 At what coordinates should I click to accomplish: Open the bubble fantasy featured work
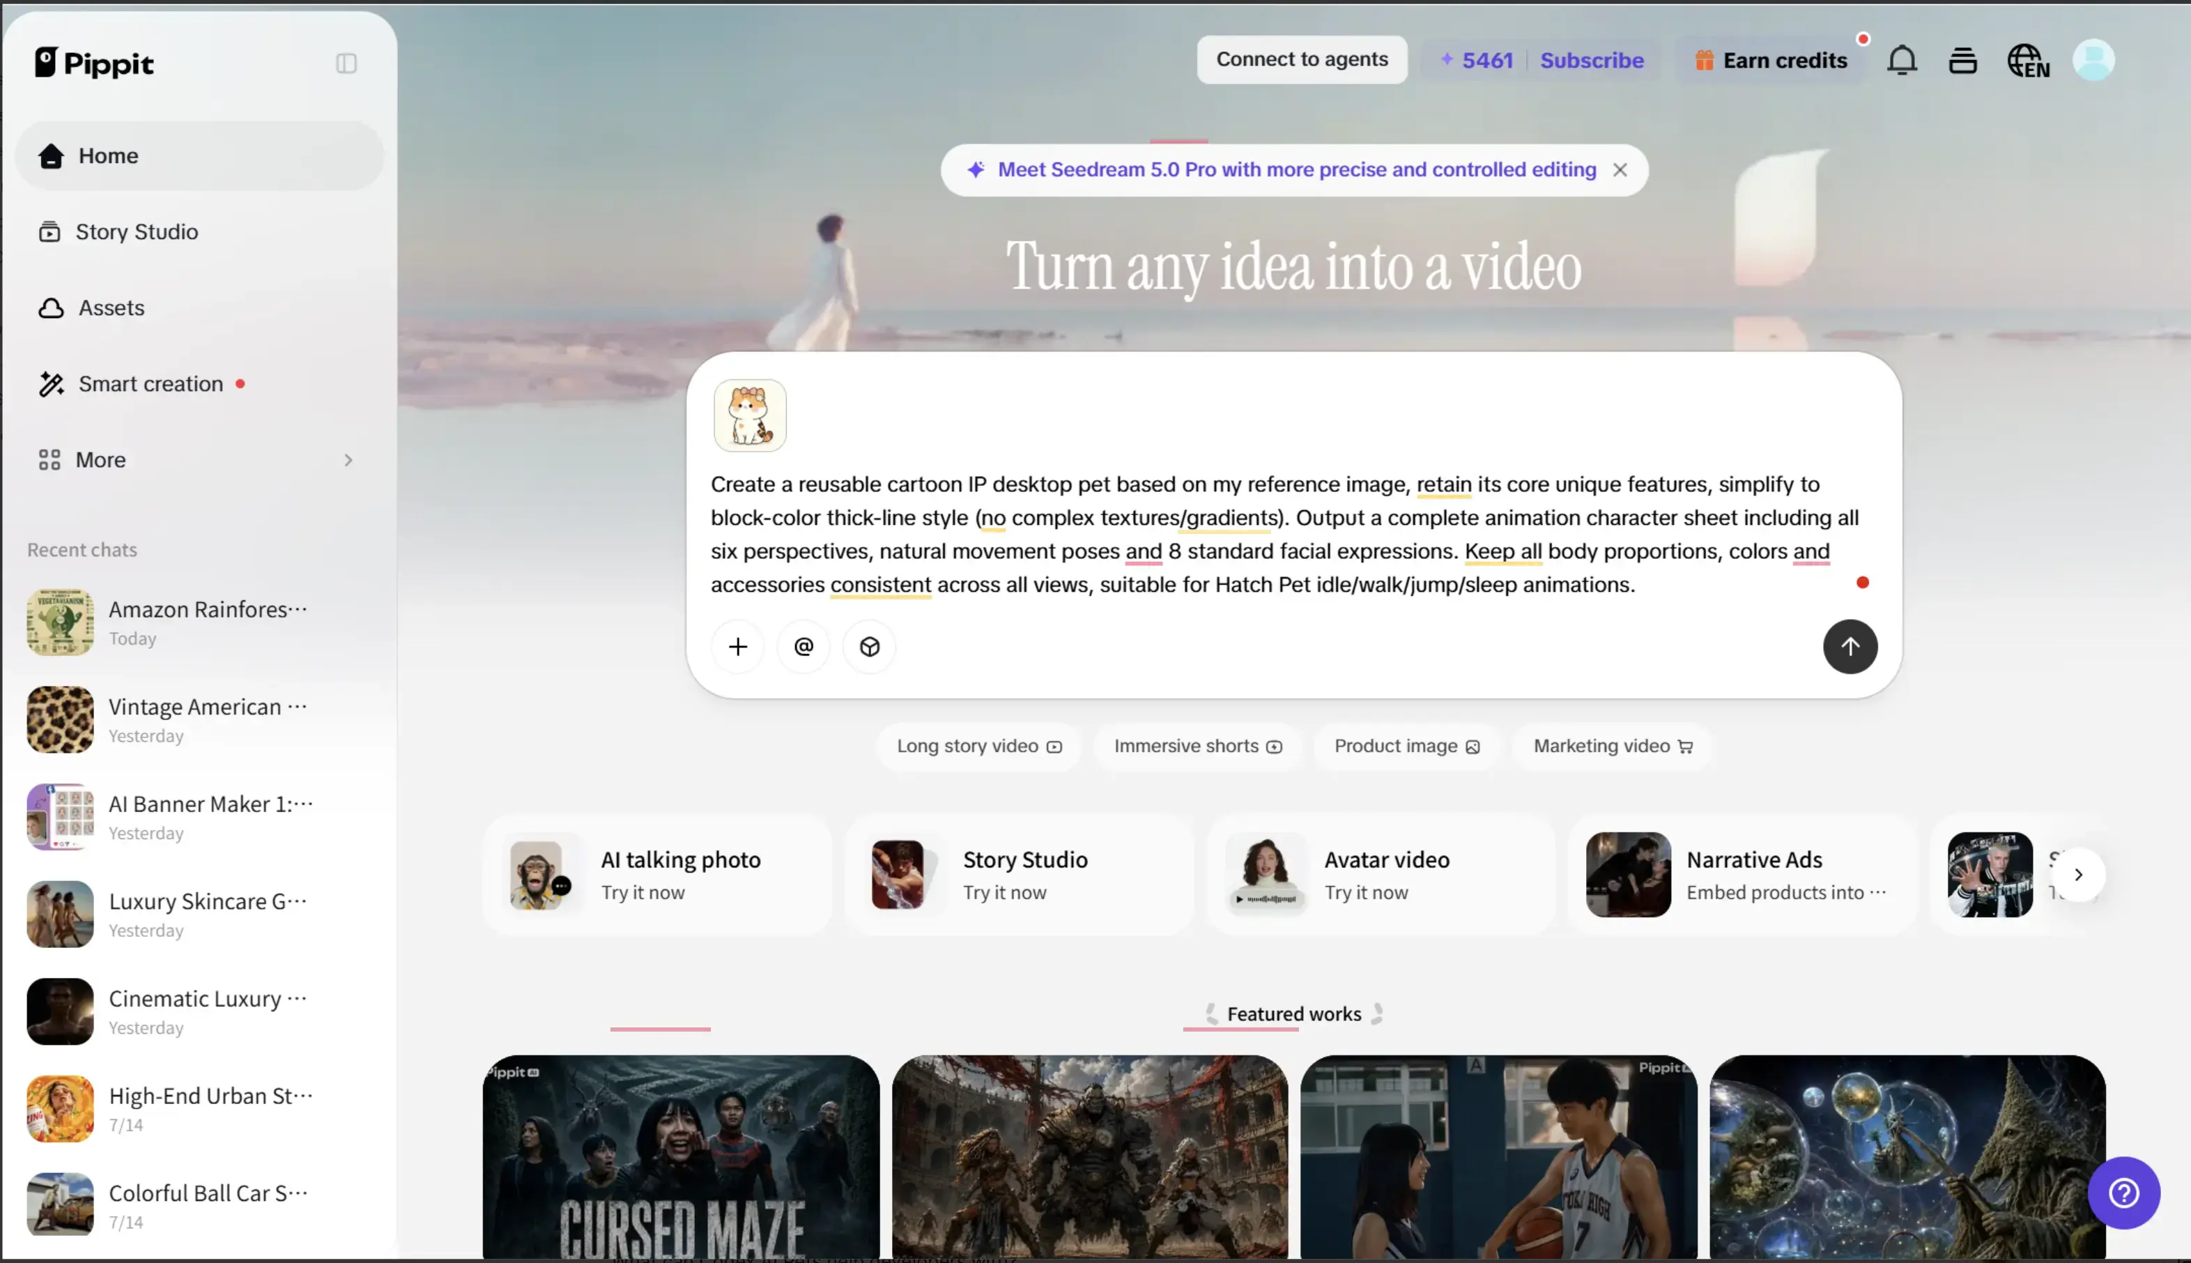coord(1907,1157)
